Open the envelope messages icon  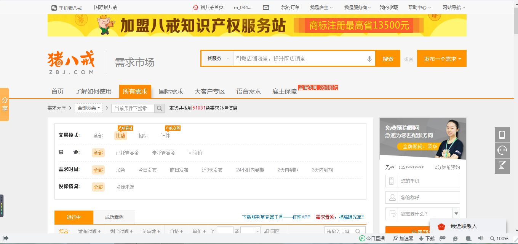[266, 8]
